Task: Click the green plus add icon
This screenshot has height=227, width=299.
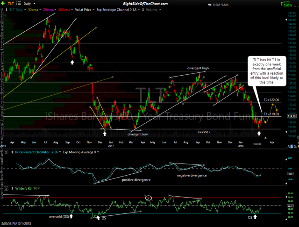Action: [x=3, y=3]
